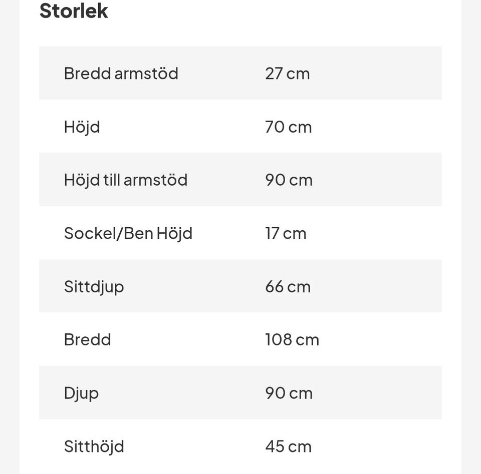Select the Bredd armstöd label
The image size is (481, 474).
click(121, 74)
